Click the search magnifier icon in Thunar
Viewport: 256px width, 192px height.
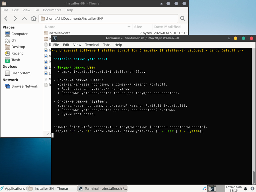click(x=183, y=18)
